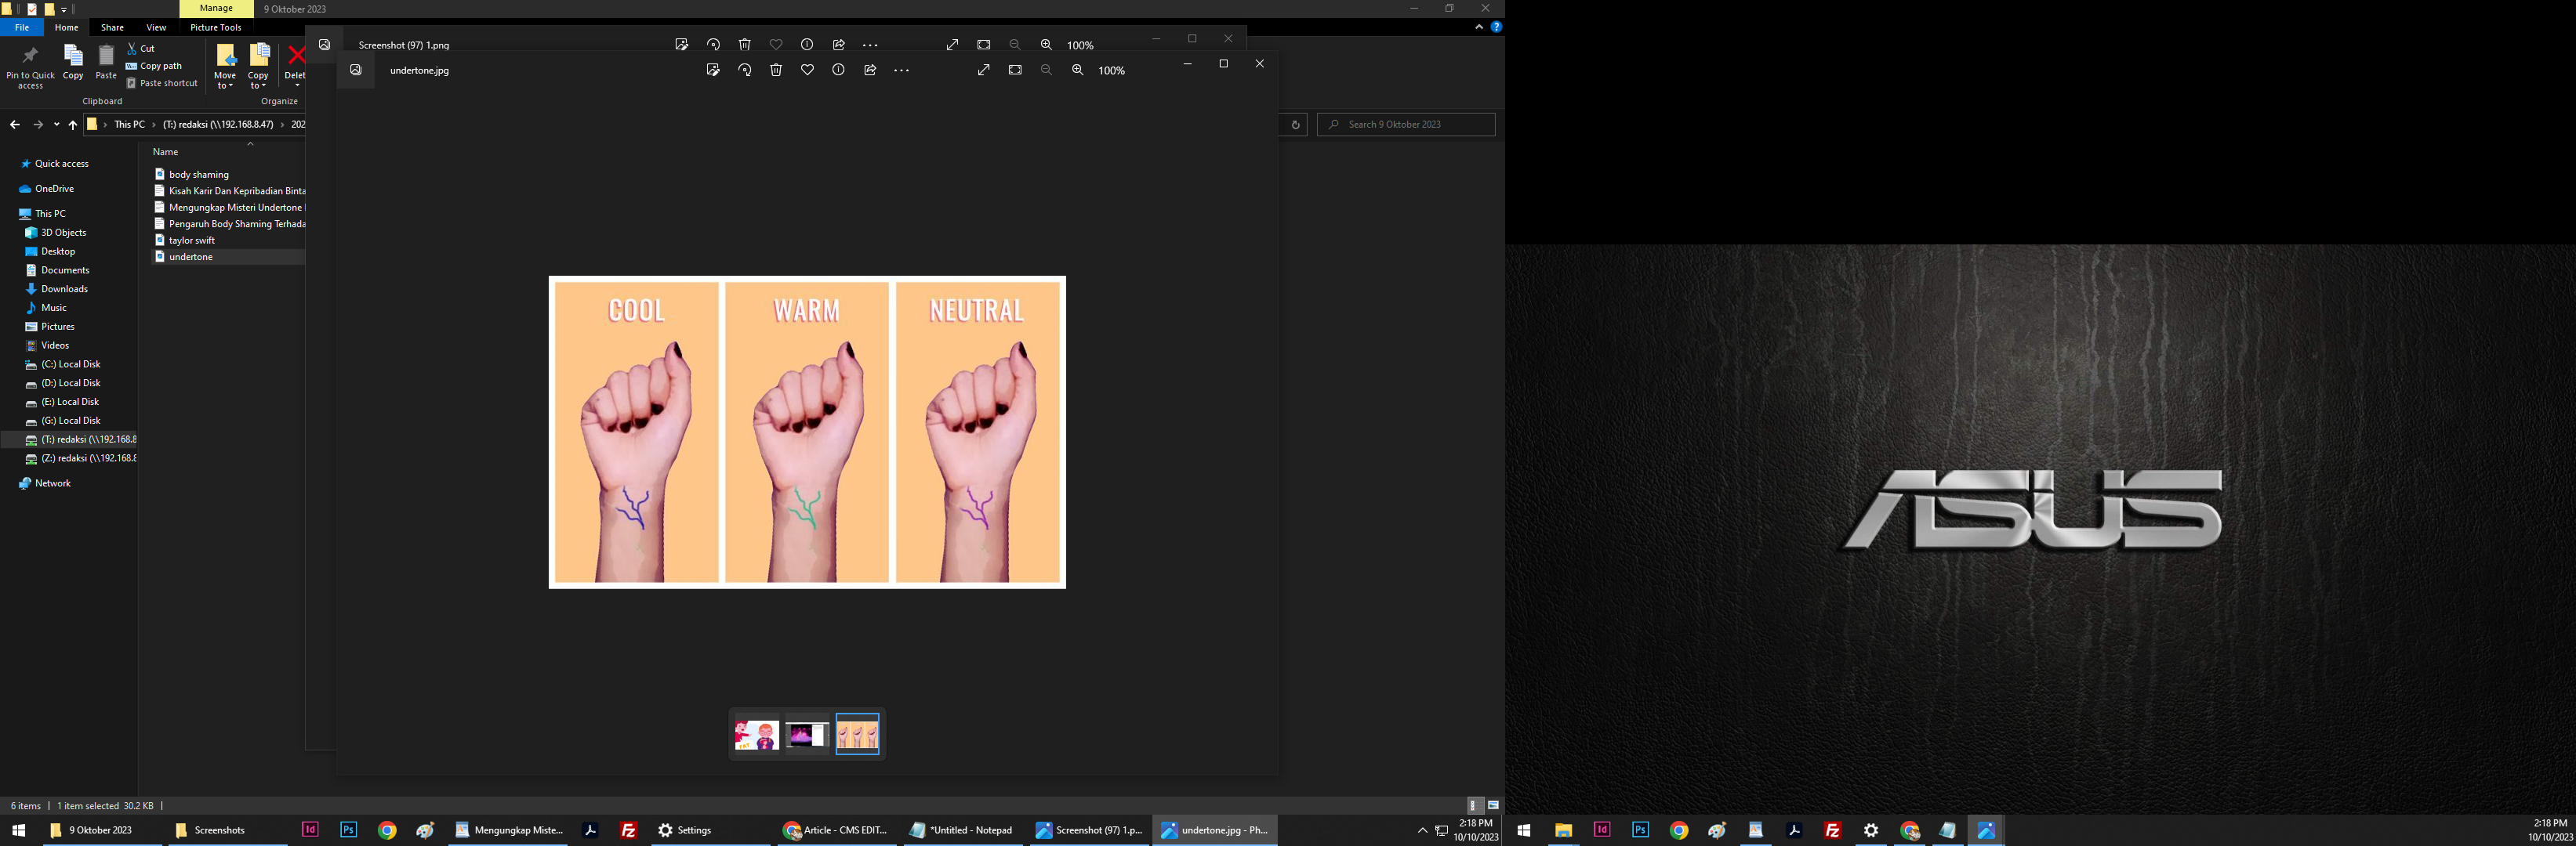2576x846 pixels.
Task: Click Edit image icon in undertone.jpg window
Action: click(x=712, y=70)
